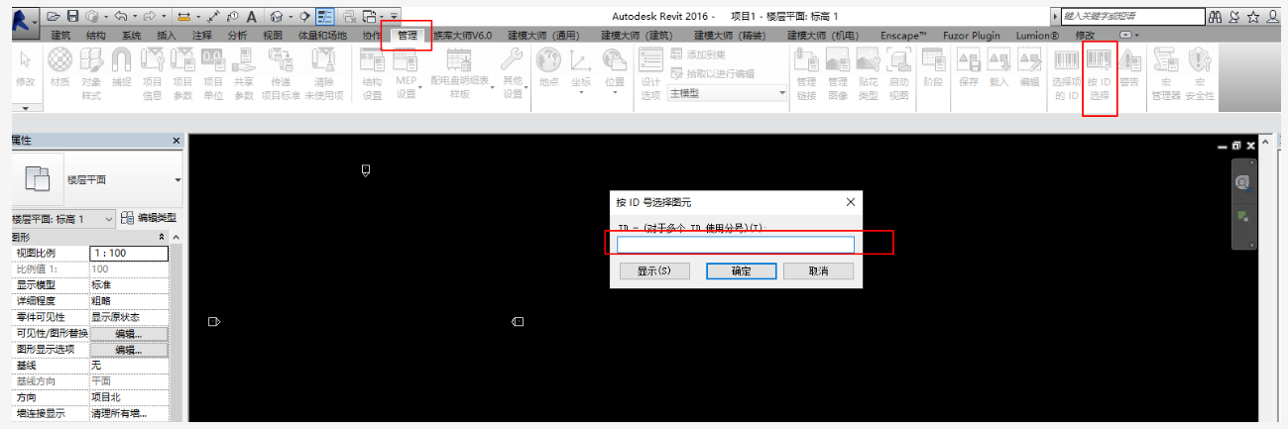This screenshot has width=1288, height=429.
Task: Click the star favorites icon in title bar
Action: [x=1253, y=17]
